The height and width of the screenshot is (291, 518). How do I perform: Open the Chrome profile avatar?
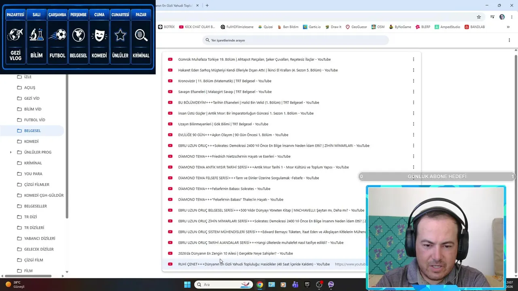click(x=502, y=17)
